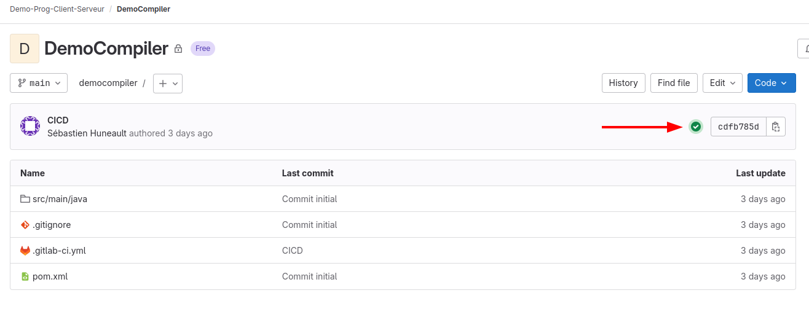Image resolution: width=809 pixels, height=325 pixels.
Task: Click the .gitlab-ci.yml GitLab fox icon
Action: [25, 251]
